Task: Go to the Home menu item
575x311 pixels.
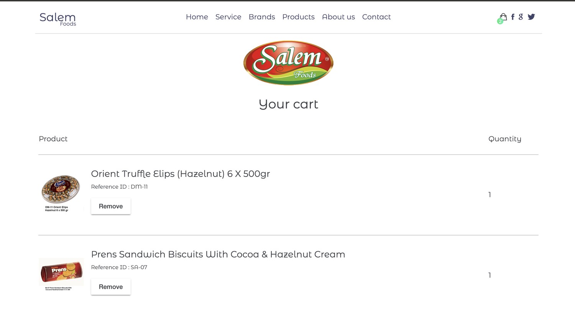Action: [197, 17]
